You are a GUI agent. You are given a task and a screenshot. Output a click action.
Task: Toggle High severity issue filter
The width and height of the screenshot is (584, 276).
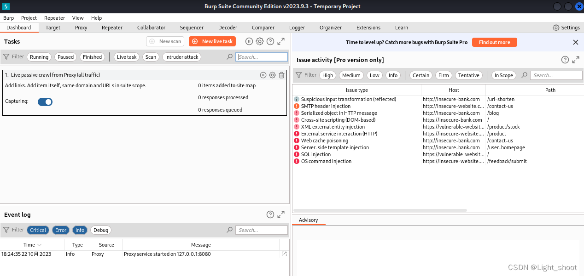[327, 75]
